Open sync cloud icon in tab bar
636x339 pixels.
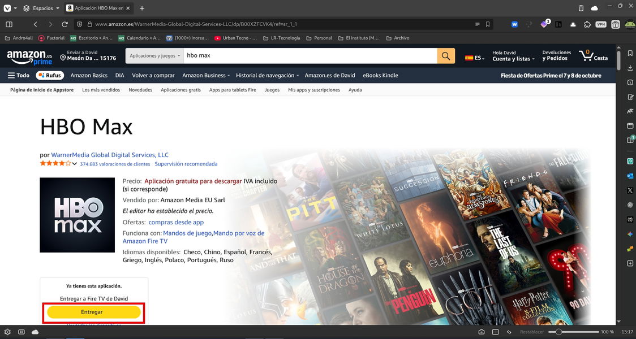[x=594, y=8]
